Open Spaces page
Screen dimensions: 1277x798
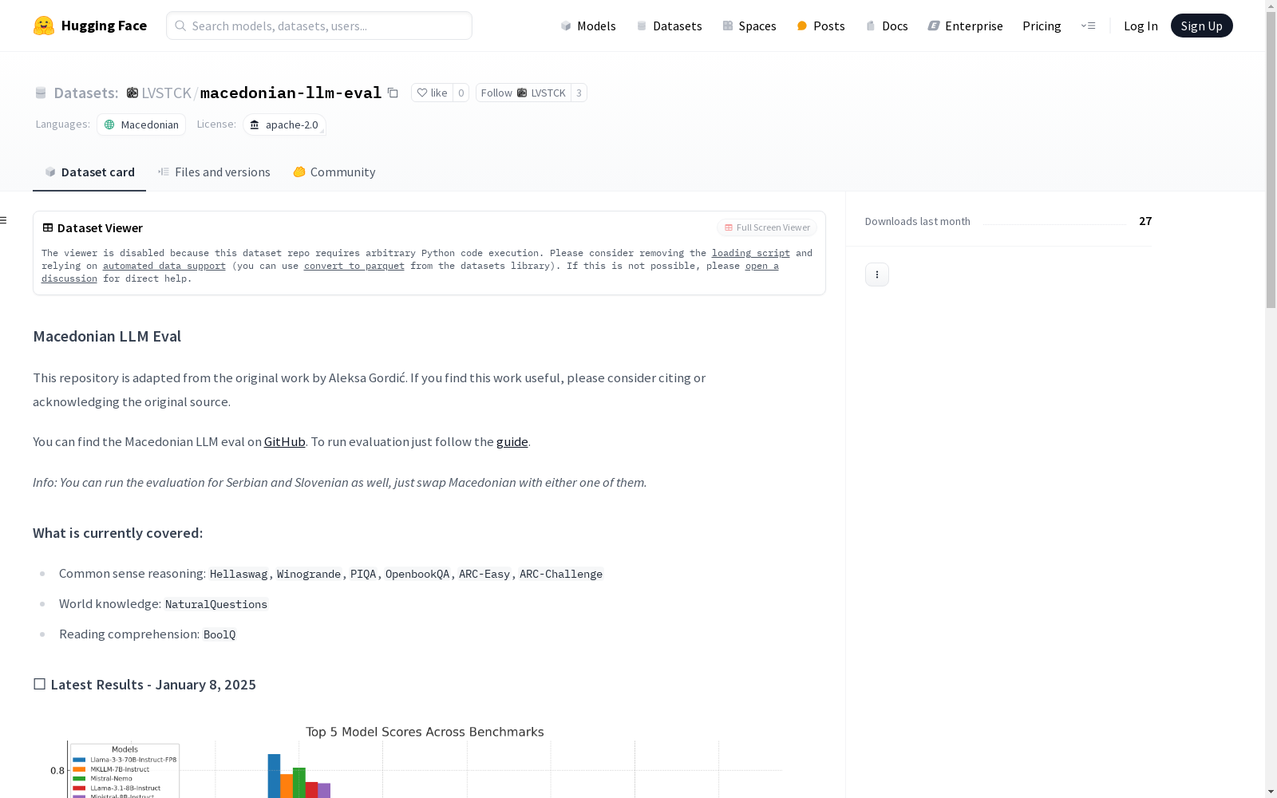click(x=749, y=26)
